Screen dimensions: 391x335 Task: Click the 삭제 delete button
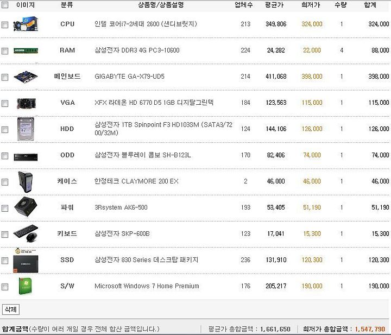click(x=10, y=309)
